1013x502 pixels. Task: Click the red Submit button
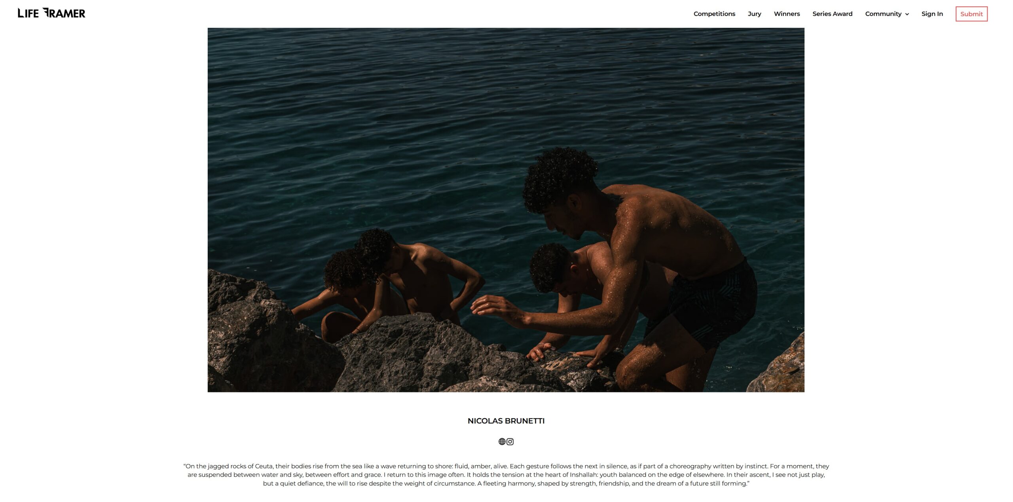pyautogui.click(x=971, y=14)
